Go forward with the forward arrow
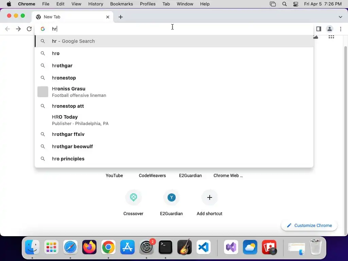 tap(18, 29)
